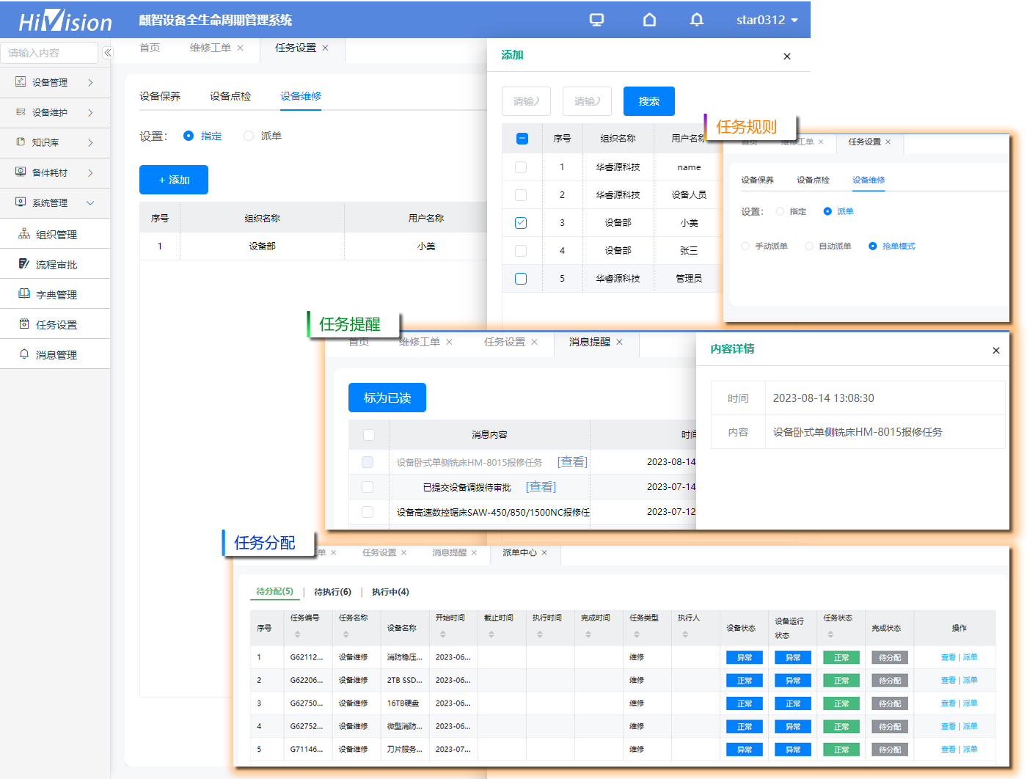The width and height of the screenshot is (1027, 779).
Task: Click the 字典管理 icon in the sidebar
Action: 24,294
